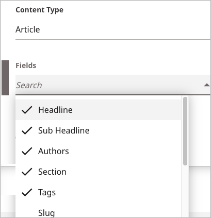Click the checkmark icon beside Headline
The height and width of the screenshot is (218, 211).
27,110
